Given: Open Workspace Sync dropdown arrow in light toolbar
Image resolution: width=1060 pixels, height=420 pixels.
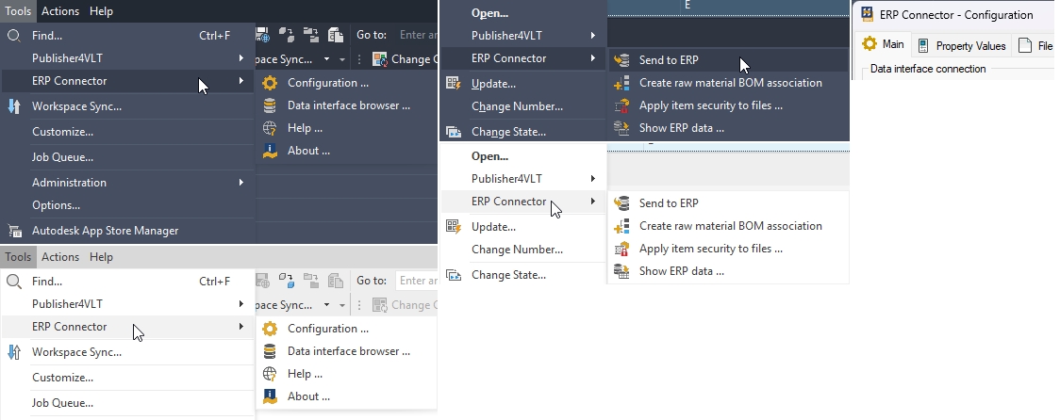Looking at the screenshot, I should 326,305.
